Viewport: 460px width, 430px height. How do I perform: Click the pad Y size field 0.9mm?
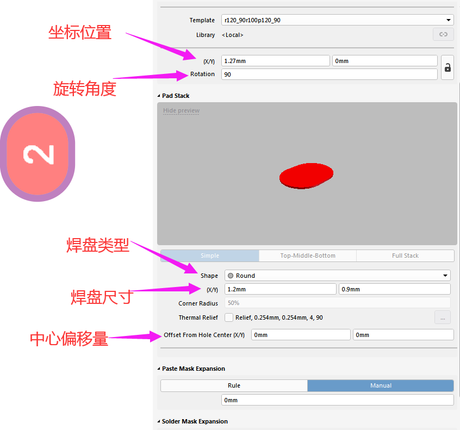[x=394, y=289]
